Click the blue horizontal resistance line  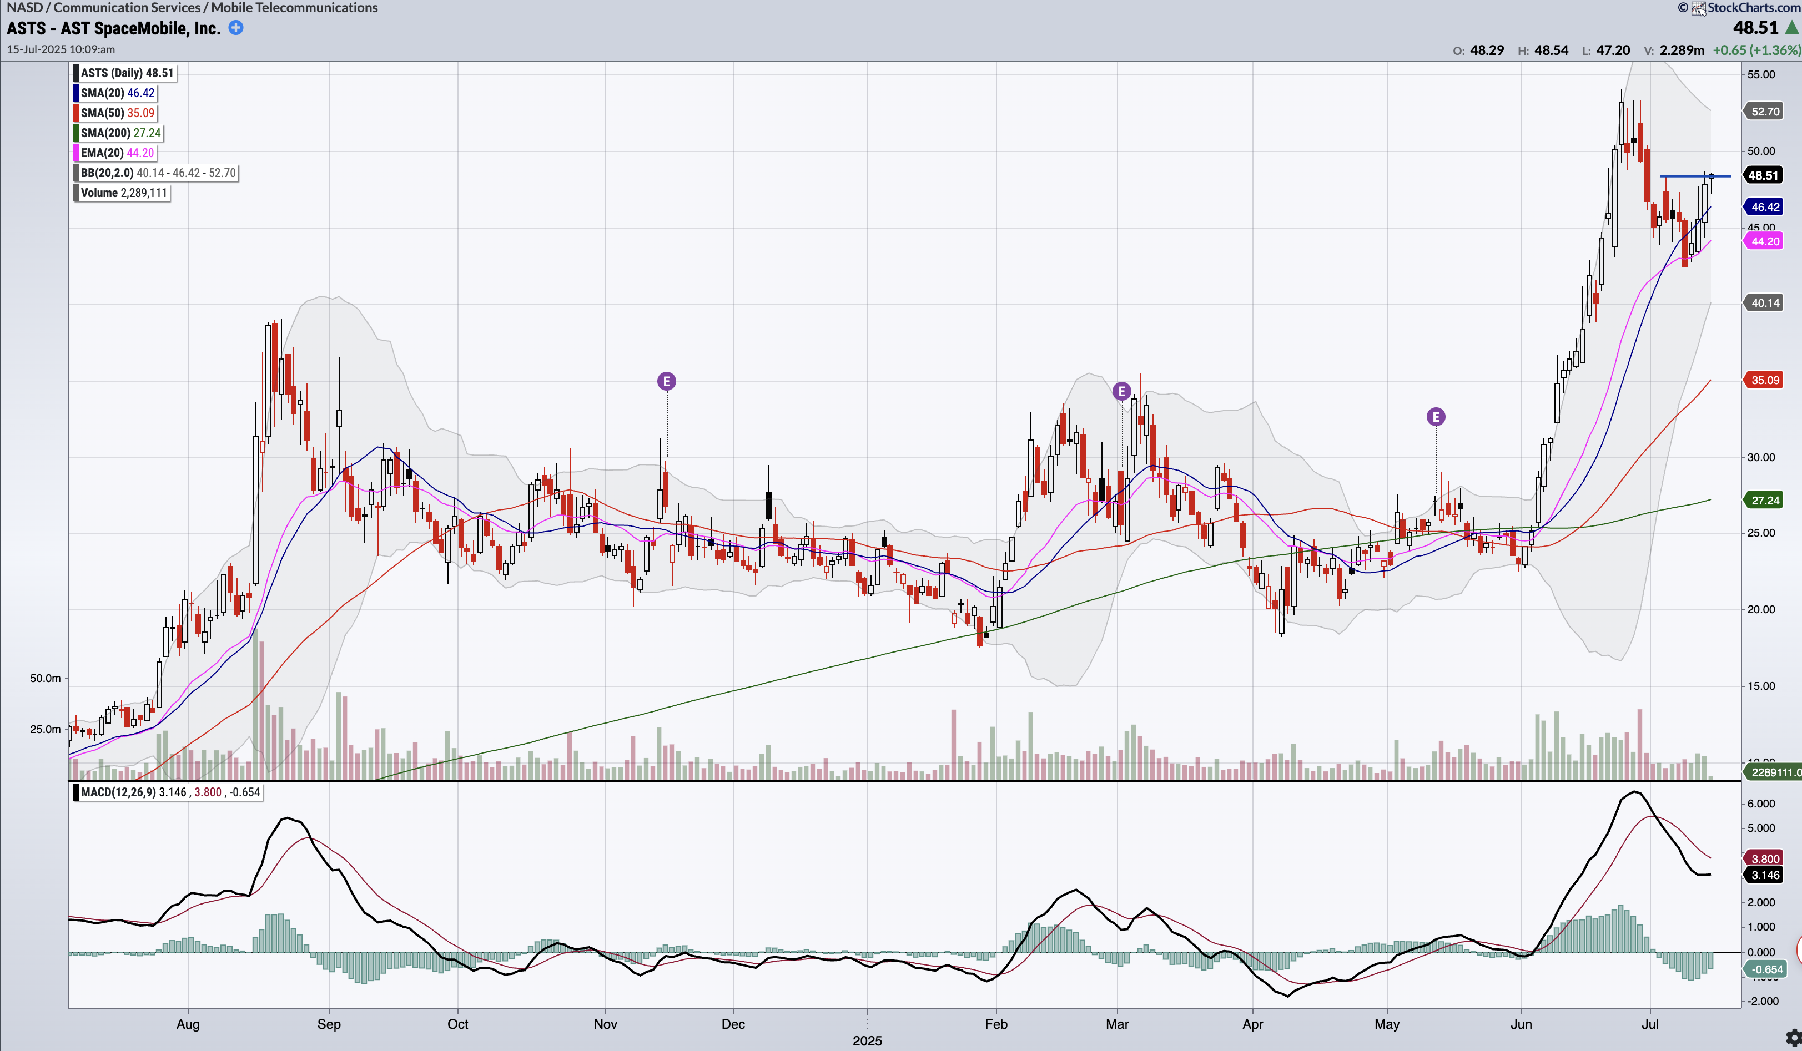coord(1695,176)
